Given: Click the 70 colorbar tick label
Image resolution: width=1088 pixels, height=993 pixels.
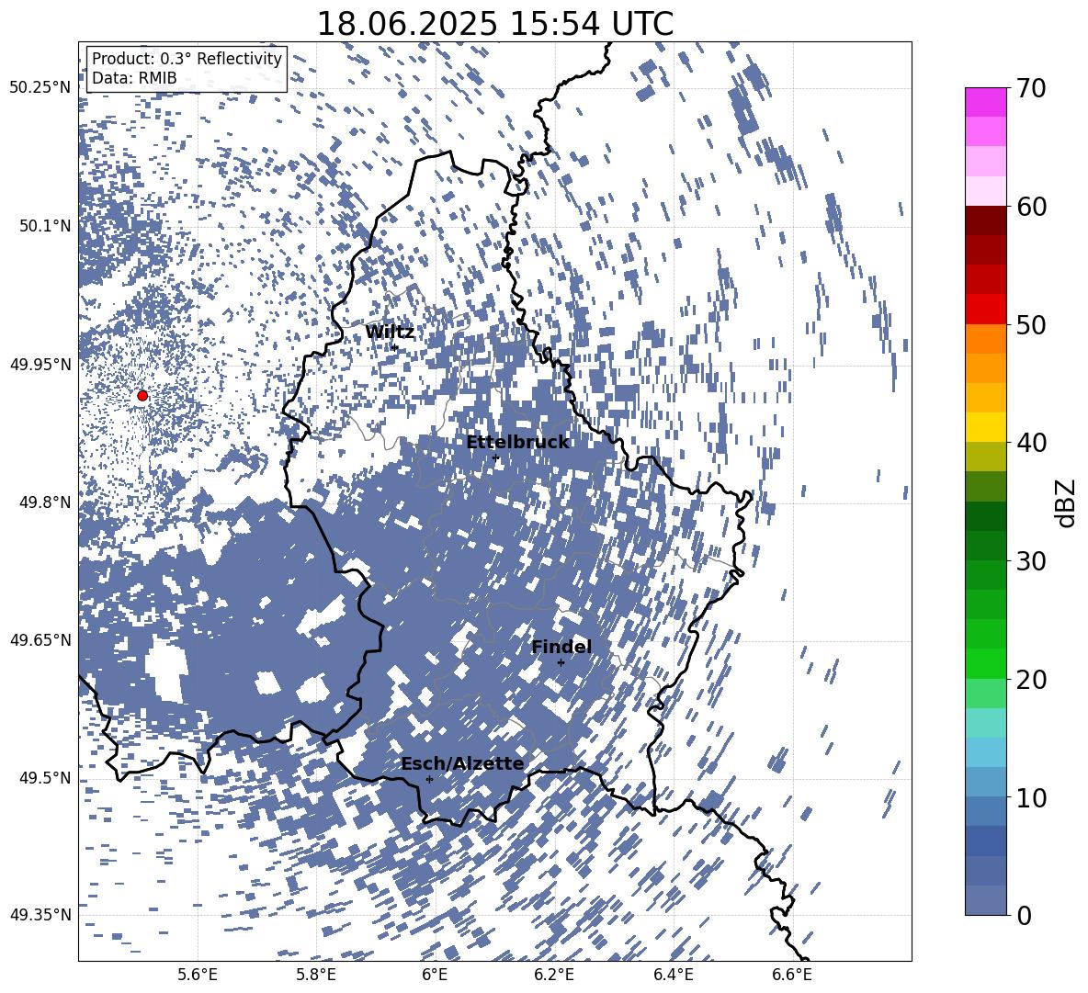Looking at the screenshot, I should coord(1031,88).
